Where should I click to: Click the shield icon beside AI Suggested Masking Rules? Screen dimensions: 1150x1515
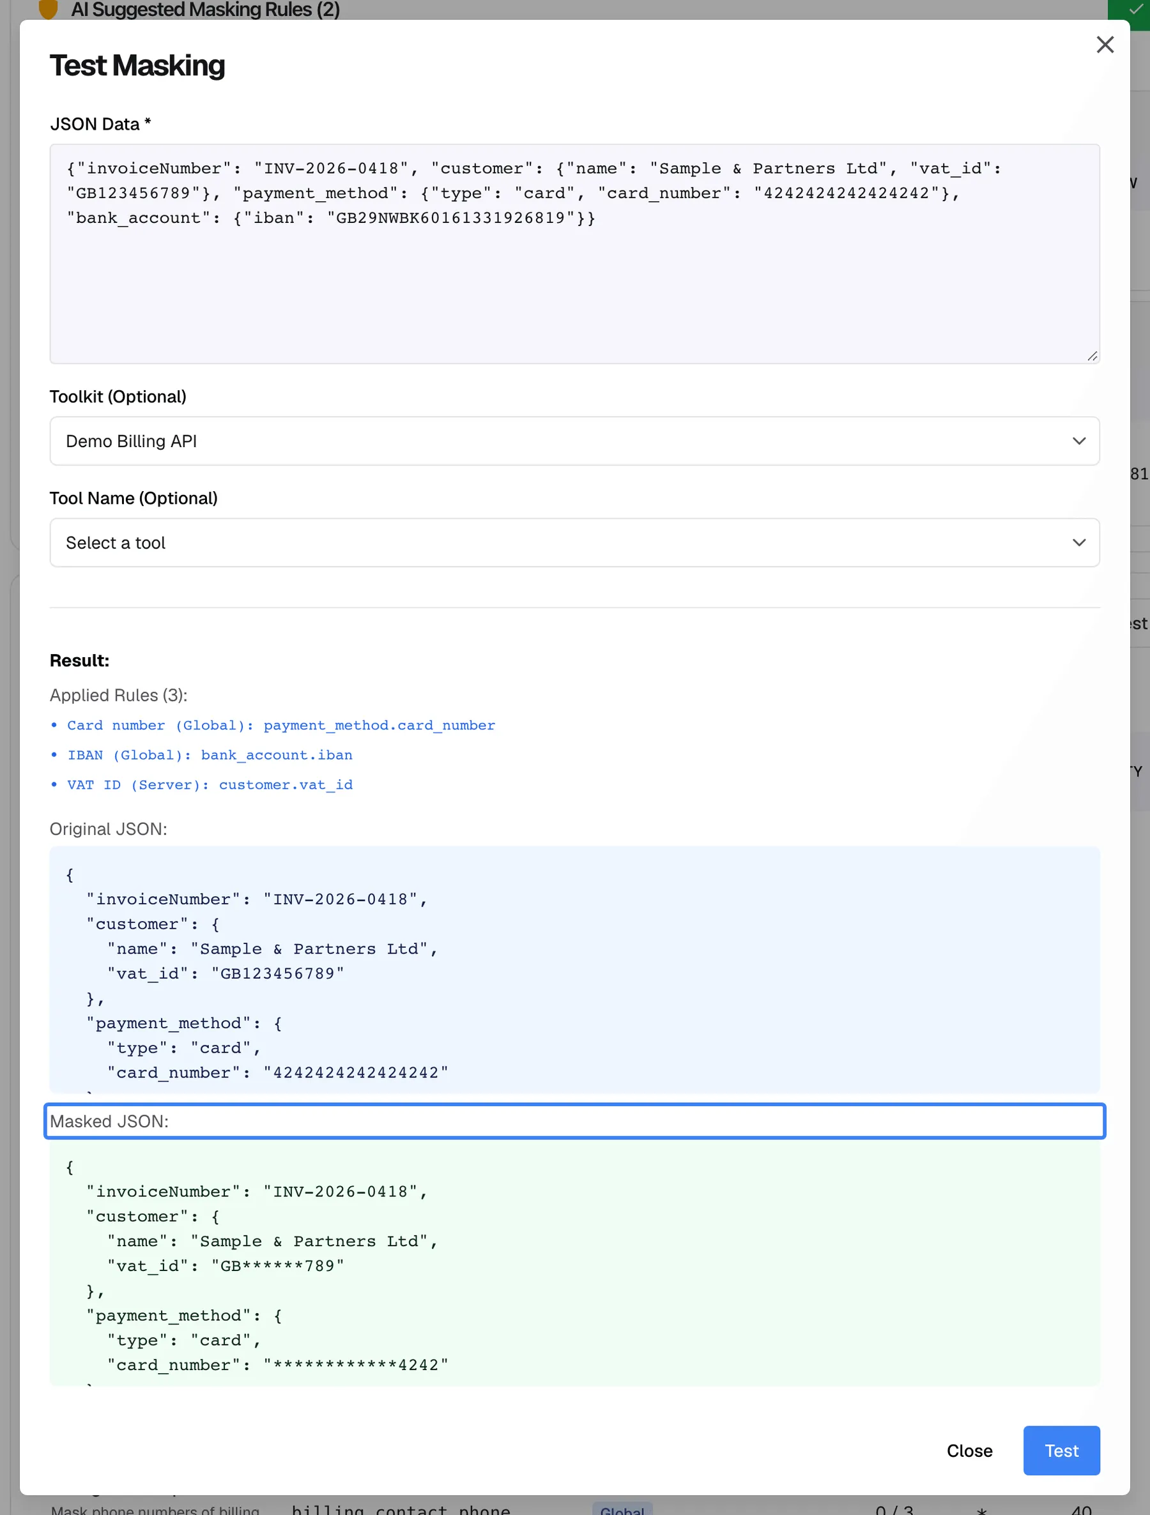click(x=48, y=10)
